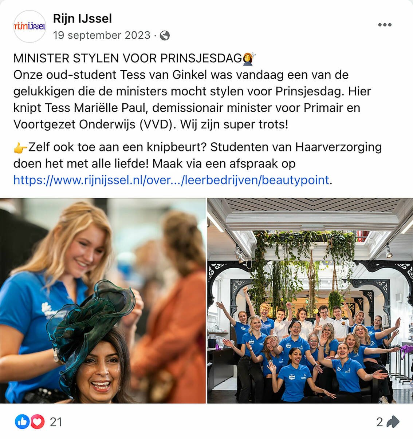Viewport: 413px width, 439px height.
Task: Open the three-dot post options menu
Action: click(385, 25)
